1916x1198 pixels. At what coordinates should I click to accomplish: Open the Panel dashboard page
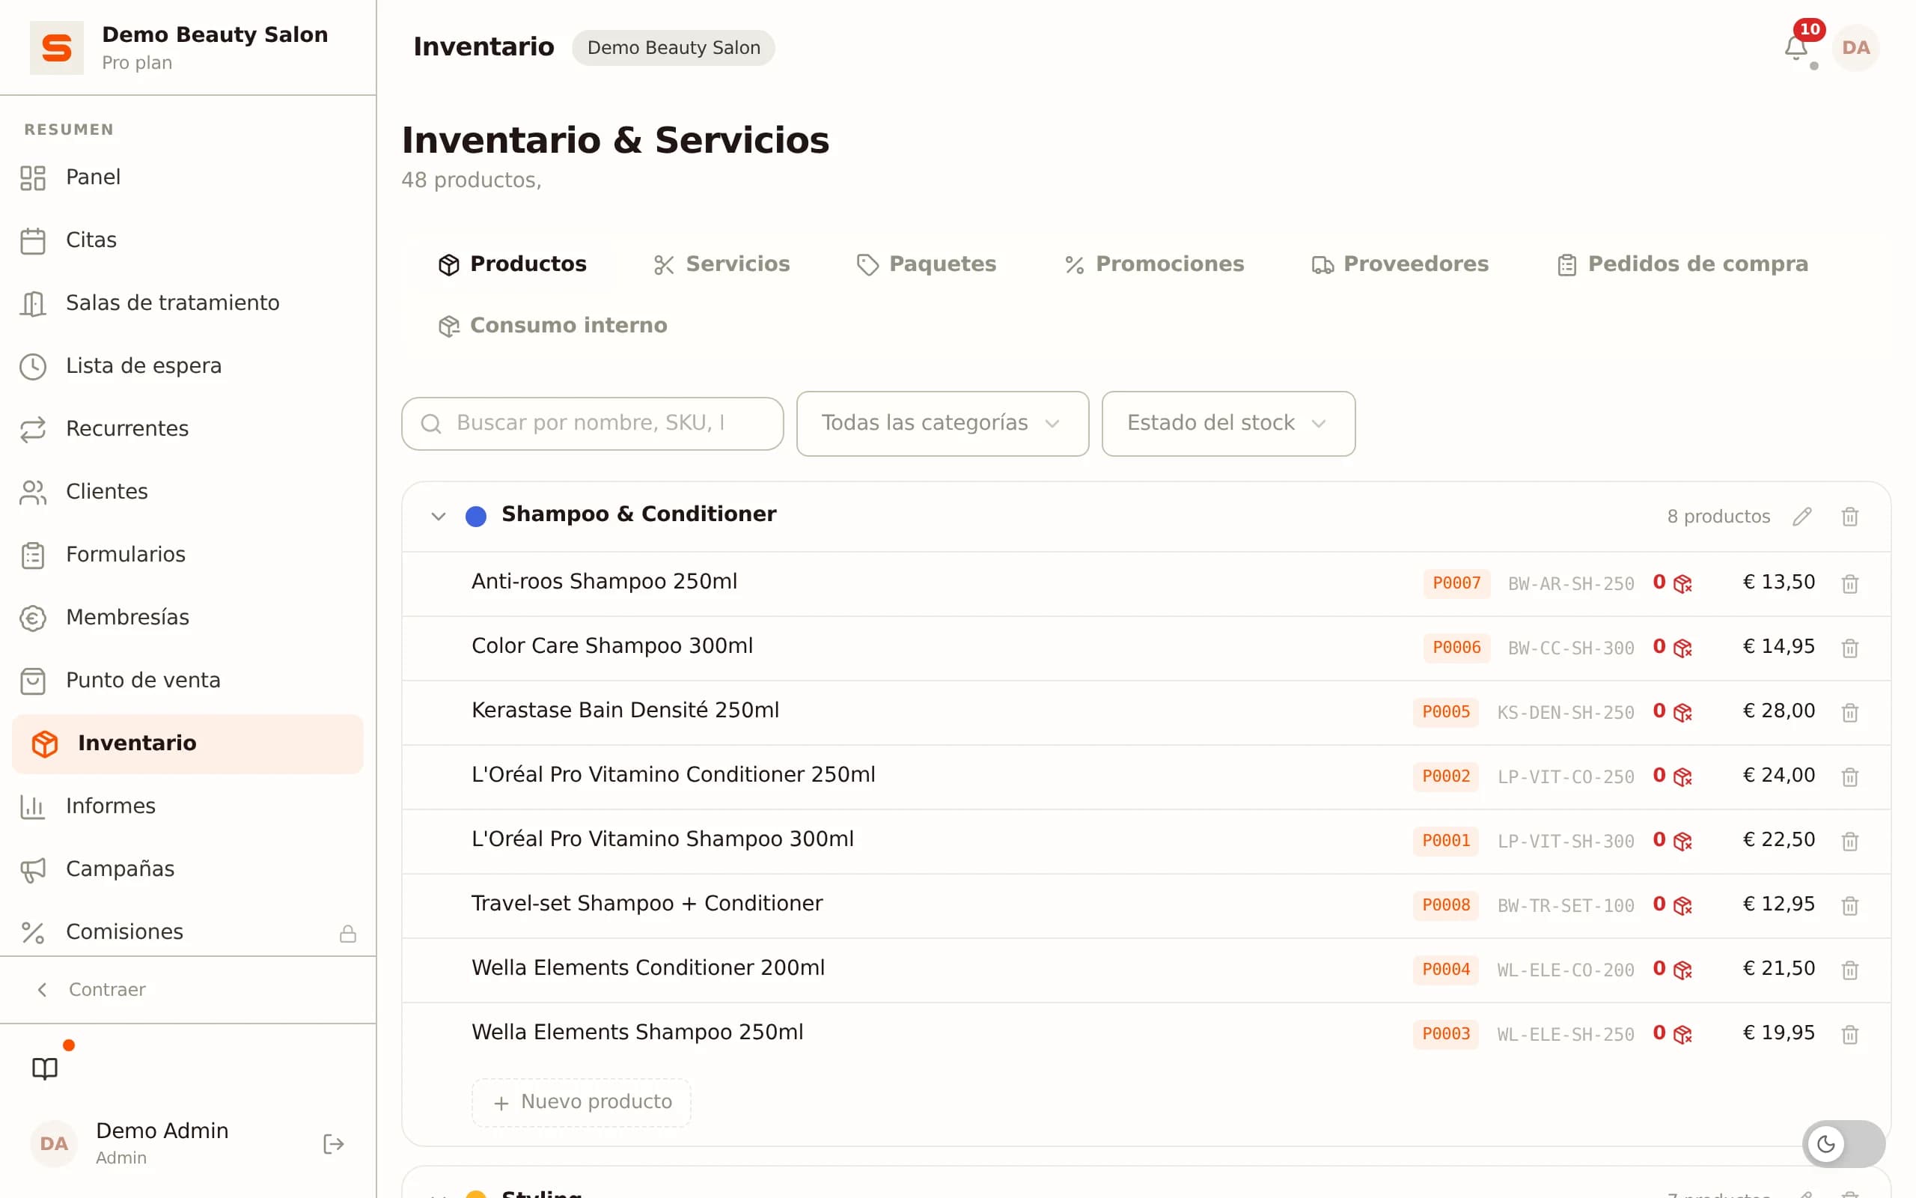188,177
